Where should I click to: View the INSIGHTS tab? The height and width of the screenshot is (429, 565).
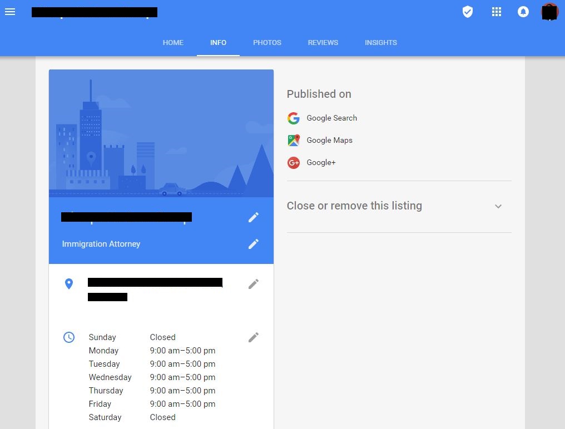coord(381,42)
